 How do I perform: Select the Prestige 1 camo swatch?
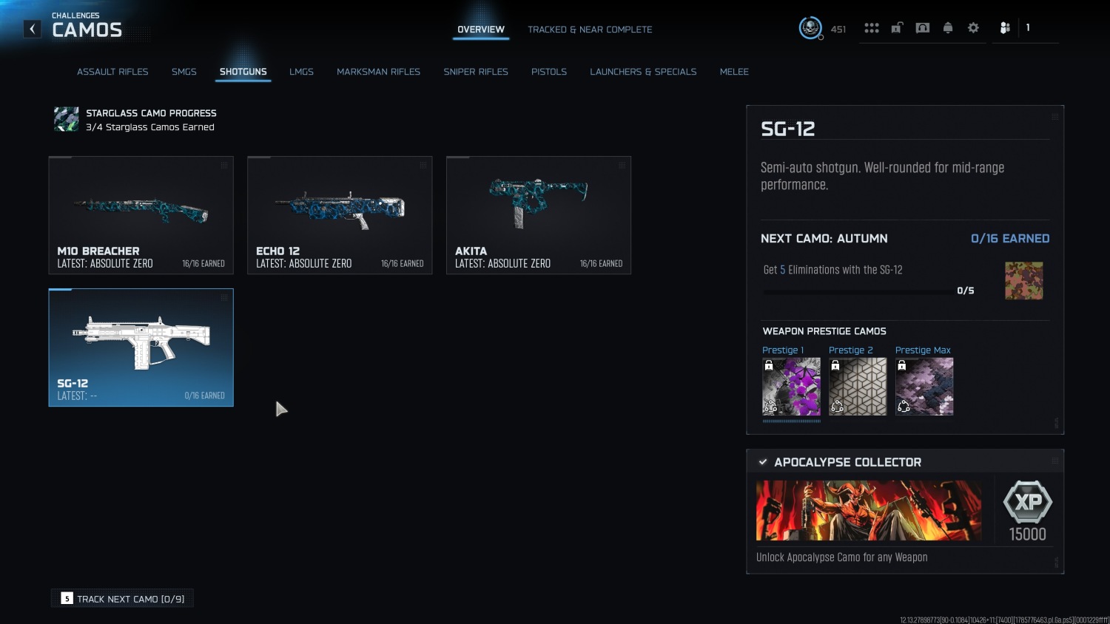click(x=792, y=387)
